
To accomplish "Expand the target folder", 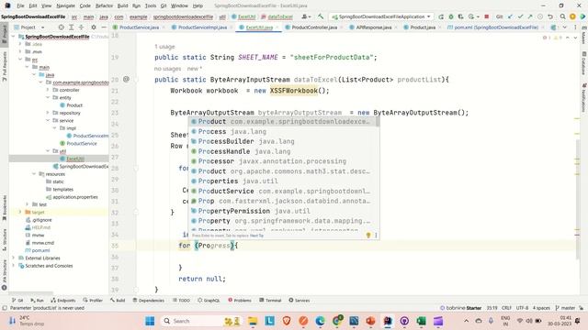I will pyautogui.click(x=20, y=212).
